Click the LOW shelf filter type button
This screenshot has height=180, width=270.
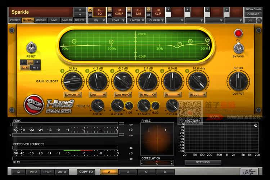(x=98, y=95)
